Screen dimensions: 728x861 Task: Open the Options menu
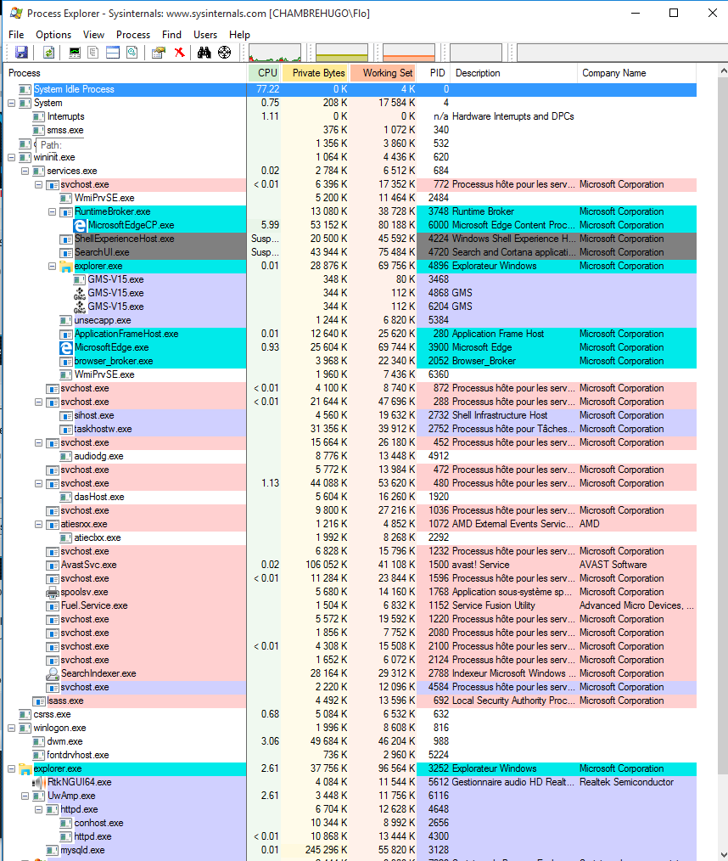click(x=53, y=35)
